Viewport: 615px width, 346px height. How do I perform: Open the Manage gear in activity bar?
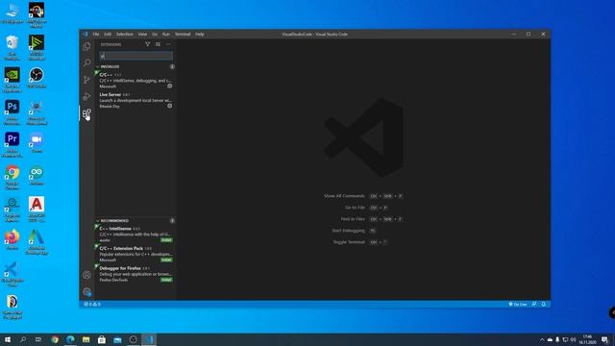click(x=86, y=292)
